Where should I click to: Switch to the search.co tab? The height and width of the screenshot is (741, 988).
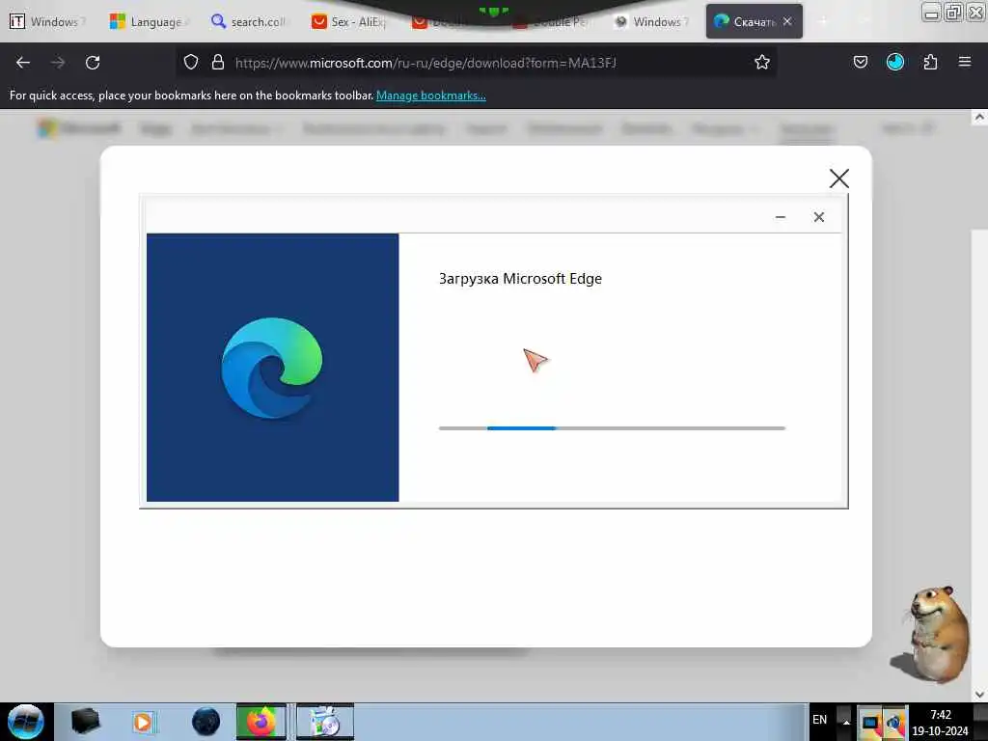[x=250, y=21]
